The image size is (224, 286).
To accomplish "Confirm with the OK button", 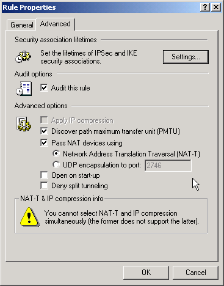I will click(x=146, y=273).
